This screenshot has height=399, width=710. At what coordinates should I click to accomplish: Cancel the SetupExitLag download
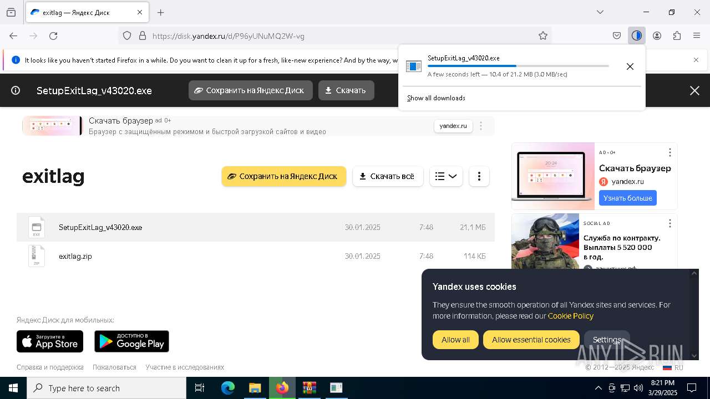(x=630, y=66)
